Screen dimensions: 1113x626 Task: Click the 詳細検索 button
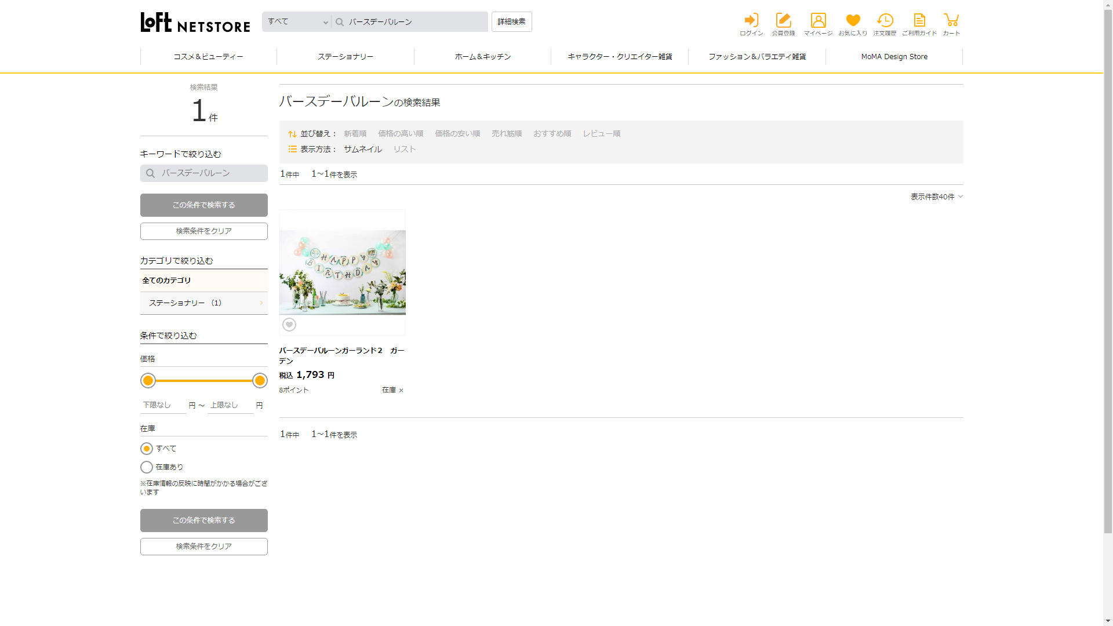click(511, 22)
